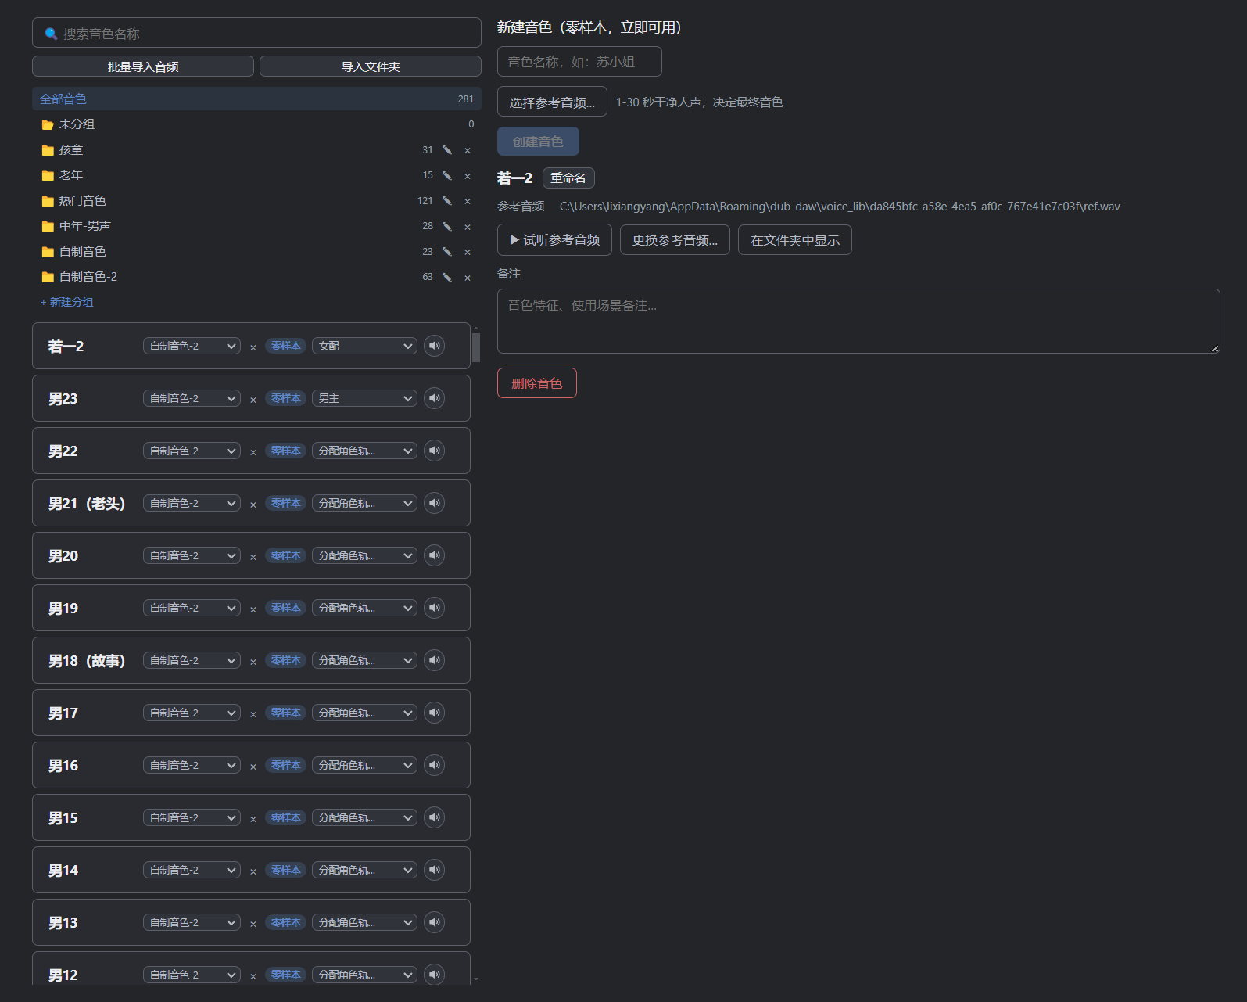Viewport: 1247px width, 1002px height.
Task: Click 导入文件夹 button
Action: click(371, 66)
